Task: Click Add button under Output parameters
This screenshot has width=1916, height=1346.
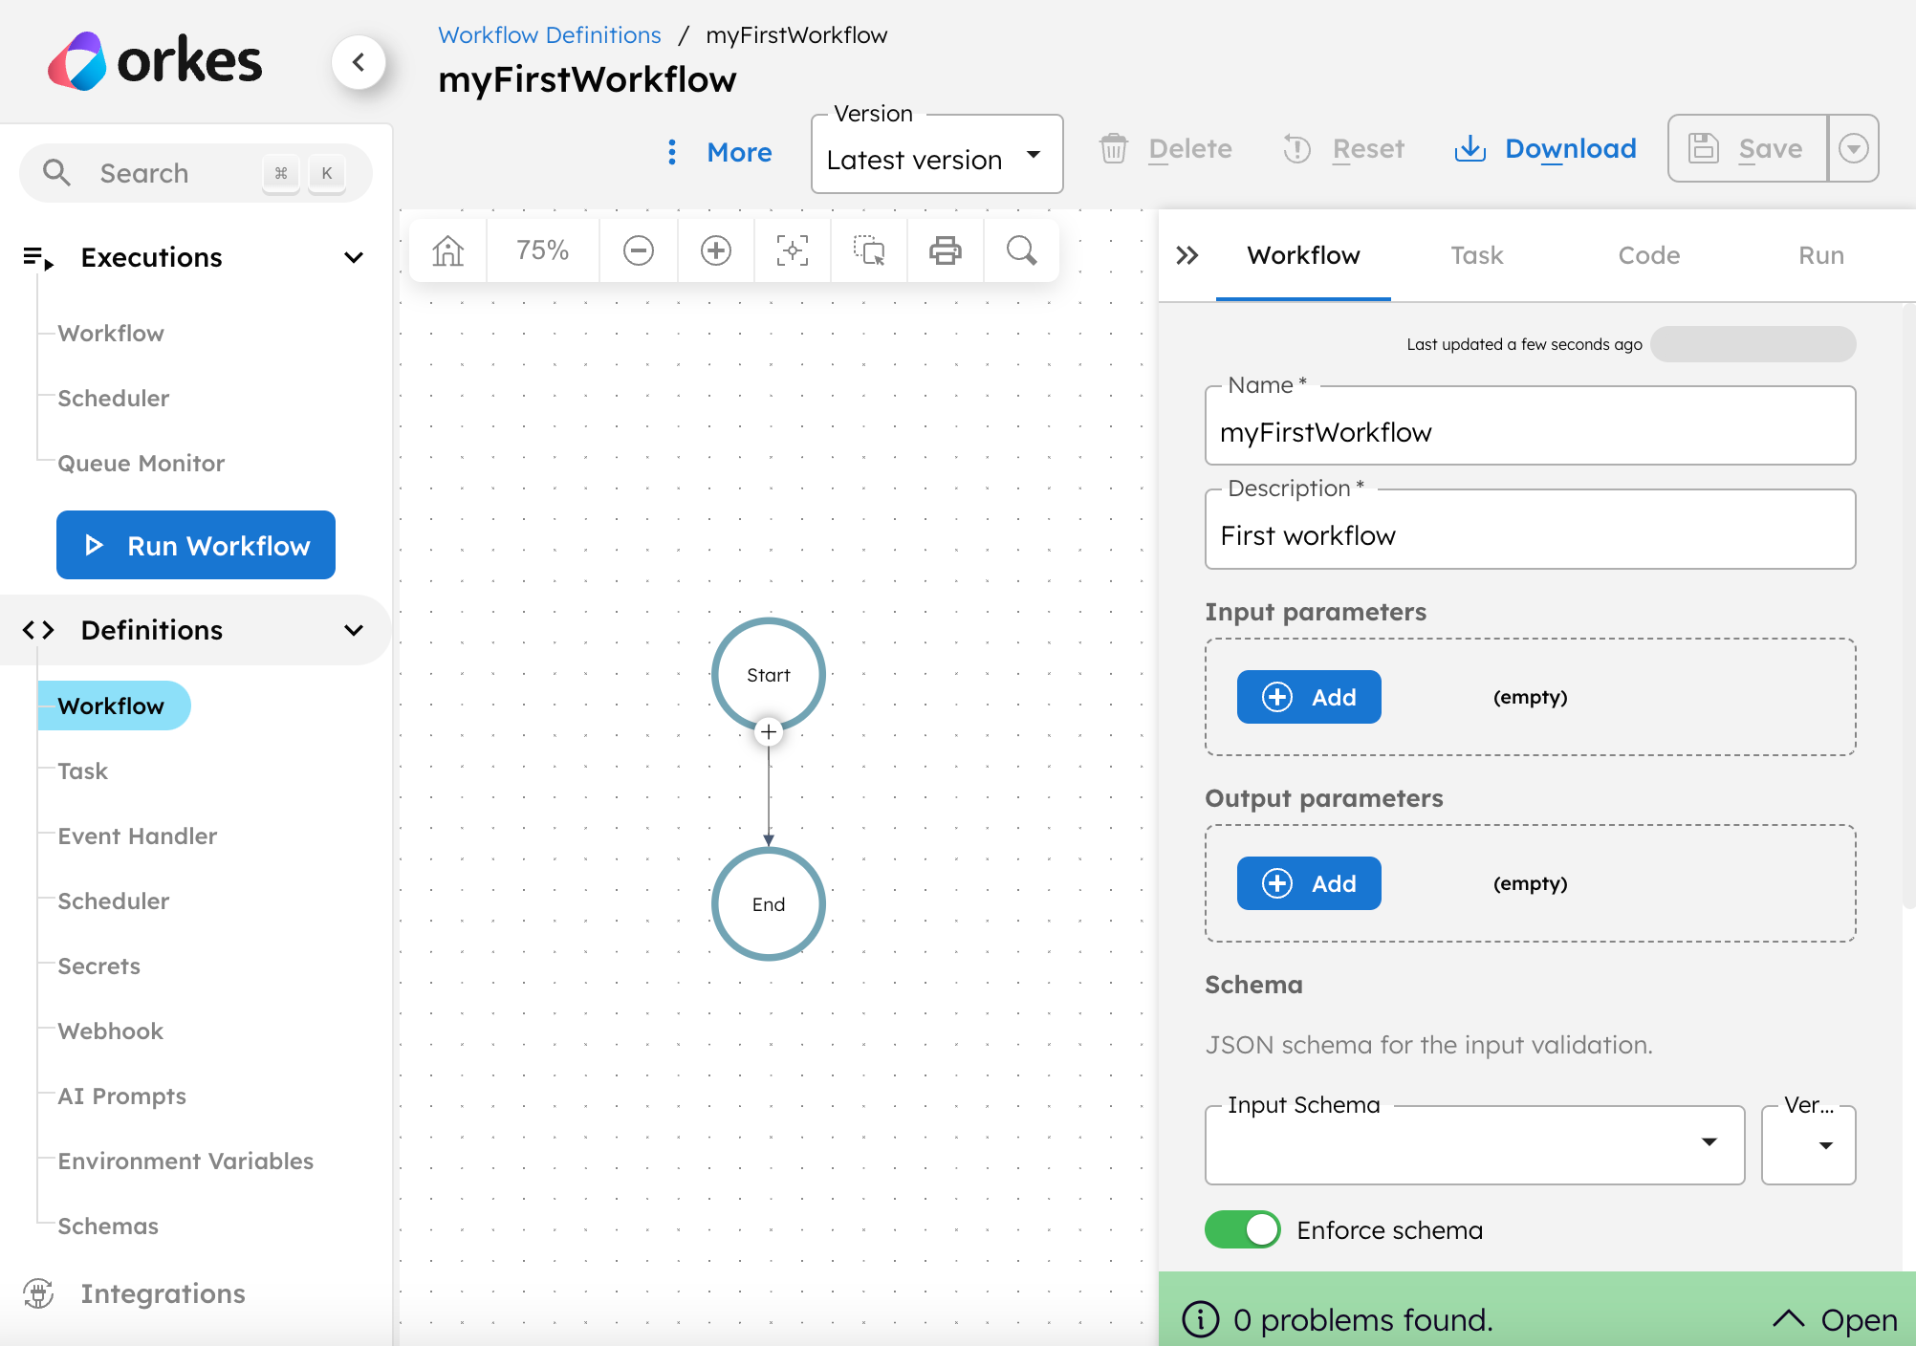Action: coord(1309,882)
